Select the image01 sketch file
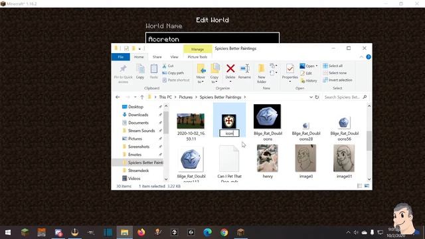 coord(344,161)
